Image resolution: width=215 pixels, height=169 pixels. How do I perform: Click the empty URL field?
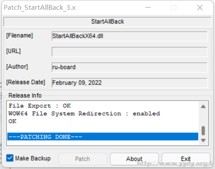[x=129, y=52]
